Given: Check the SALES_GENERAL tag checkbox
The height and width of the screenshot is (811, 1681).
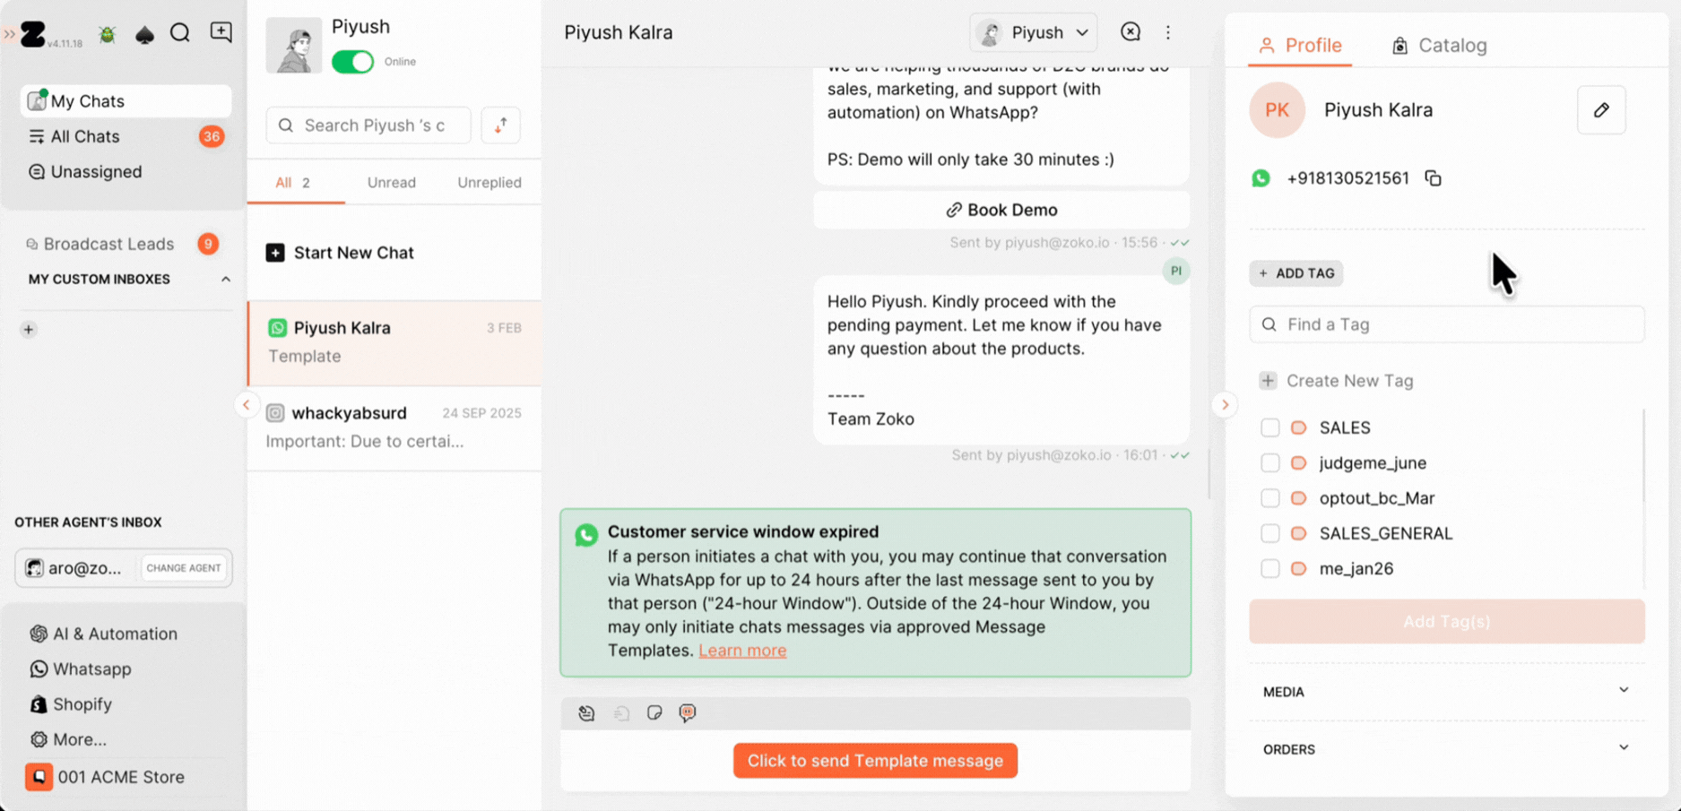Looking at the screenshot, I should [1269, 533].
